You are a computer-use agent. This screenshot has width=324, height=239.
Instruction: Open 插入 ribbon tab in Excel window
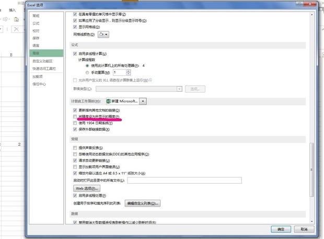click(12, 10)
